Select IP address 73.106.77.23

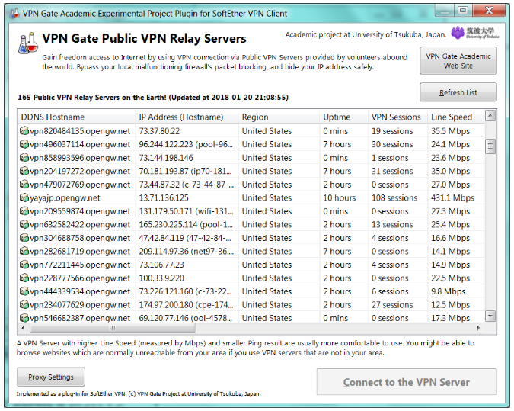pyautogui.click(x=161, y=265)
